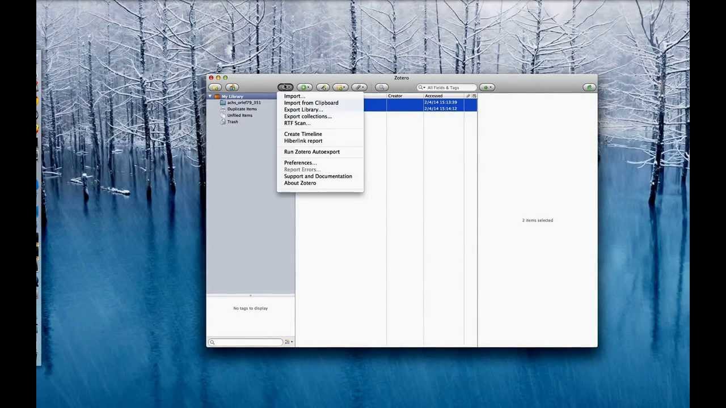Select My Library in the sidebar
Viewport: 726px width, 408px height.
pyautogui.click(x=232, y=96)
